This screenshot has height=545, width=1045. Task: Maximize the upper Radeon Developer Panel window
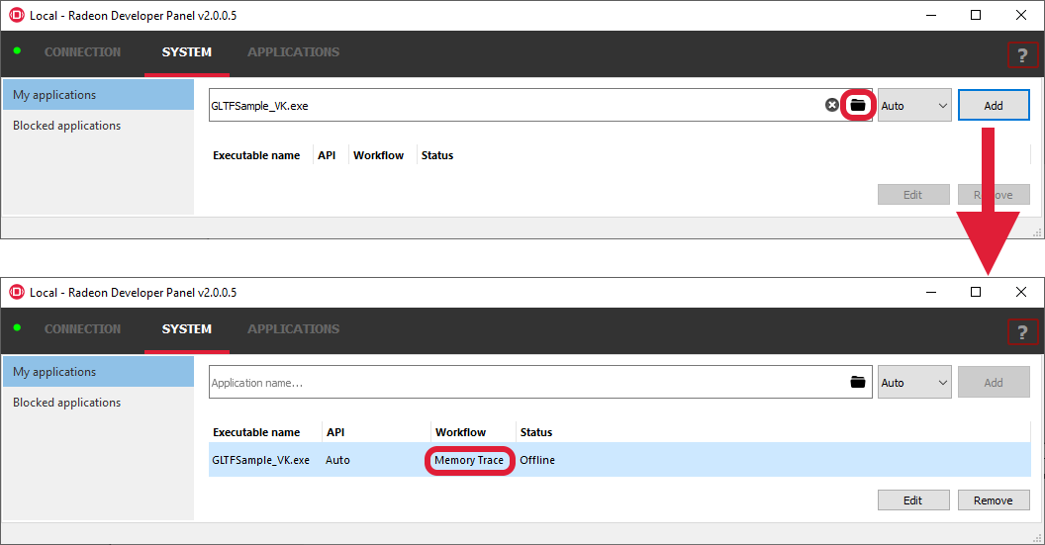pyautogui.click(x=976, y=15)
